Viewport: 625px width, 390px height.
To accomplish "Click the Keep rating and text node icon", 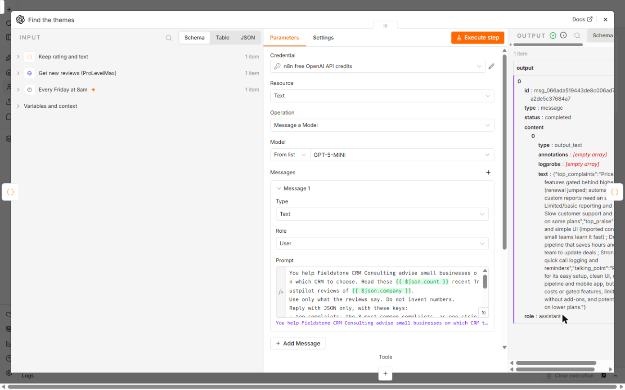I will (29, 57).
